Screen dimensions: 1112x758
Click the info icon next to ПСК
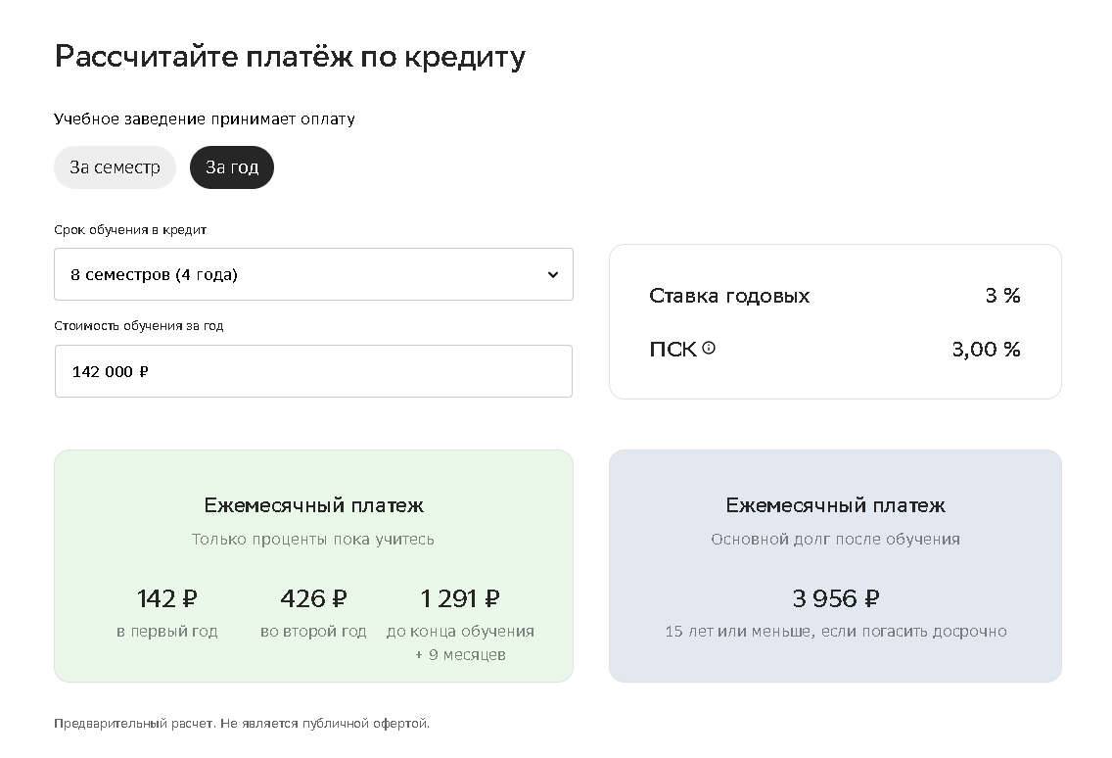(709, 348)
